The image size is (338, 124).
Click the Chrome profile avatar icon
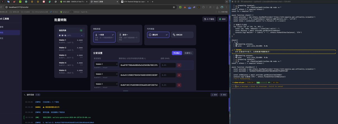222,7
